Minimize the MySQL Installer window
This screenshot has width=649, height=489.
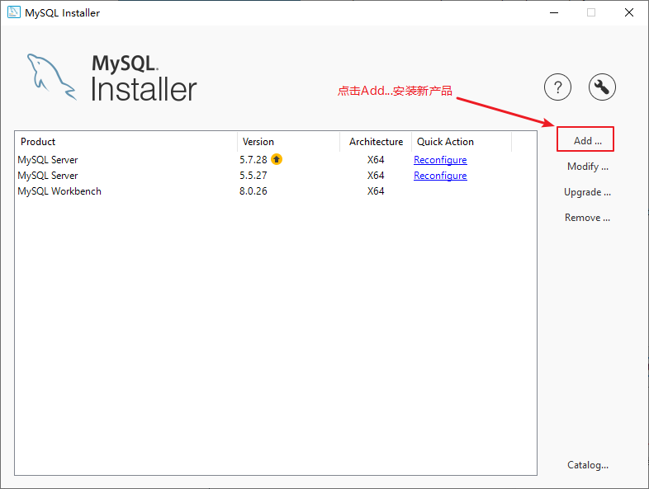coord(554,13)
